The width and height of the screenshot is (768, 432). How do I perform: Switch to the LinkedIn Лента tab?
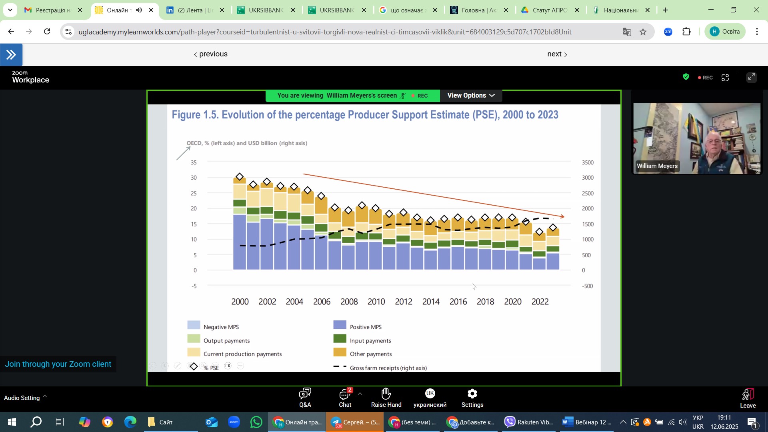point(195,10)
